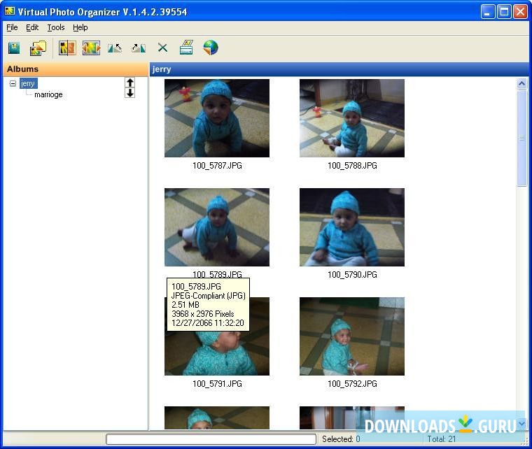Select thumbnail of 100_5789.JPG
532x449 pixels.
217,227
